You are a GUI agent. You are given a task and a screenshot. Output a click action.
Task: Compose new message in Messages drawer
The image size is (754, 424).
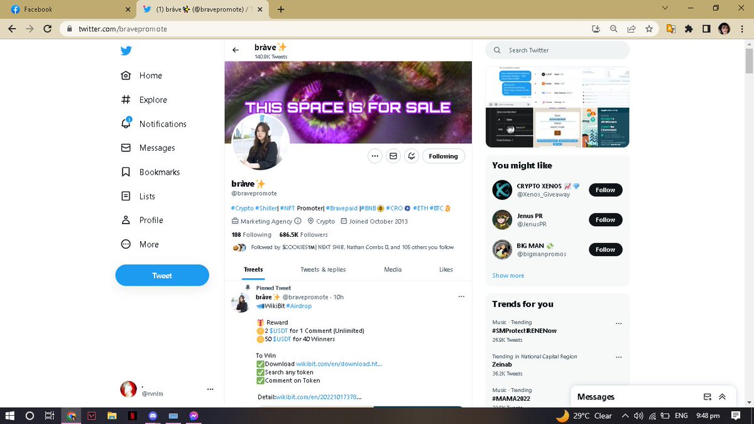click(x=708, y=397)
